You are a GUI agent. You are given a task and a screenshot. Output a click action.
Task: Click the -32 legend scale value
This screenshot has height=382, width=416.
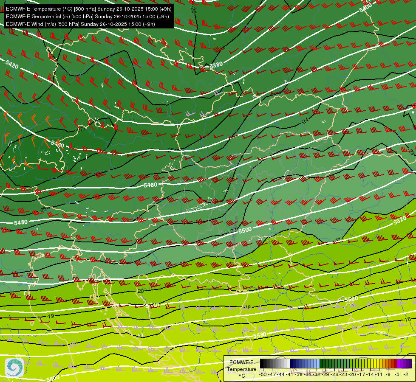pos(317,374)
